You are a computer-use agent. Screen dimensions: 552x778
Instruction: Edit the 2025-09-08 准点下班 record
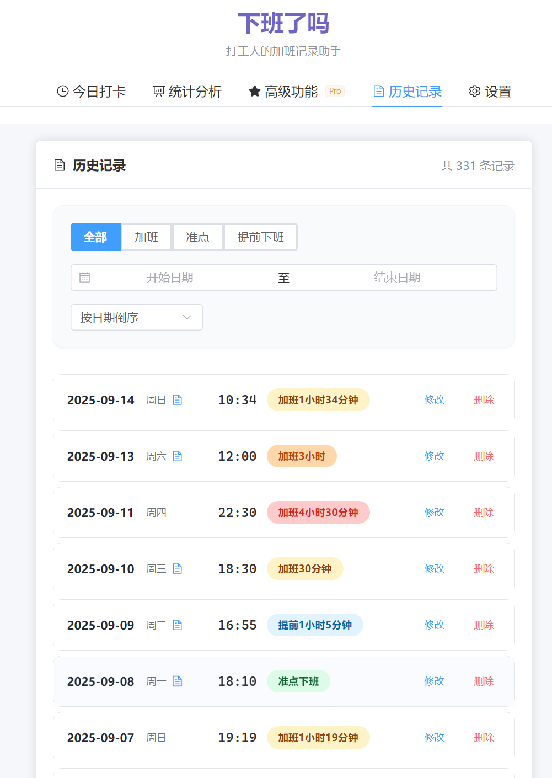[435, 681]
